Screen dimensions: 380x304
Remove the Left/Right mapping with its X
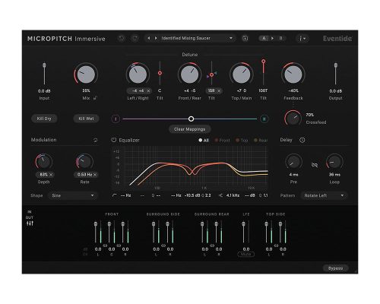click(148, 90)
